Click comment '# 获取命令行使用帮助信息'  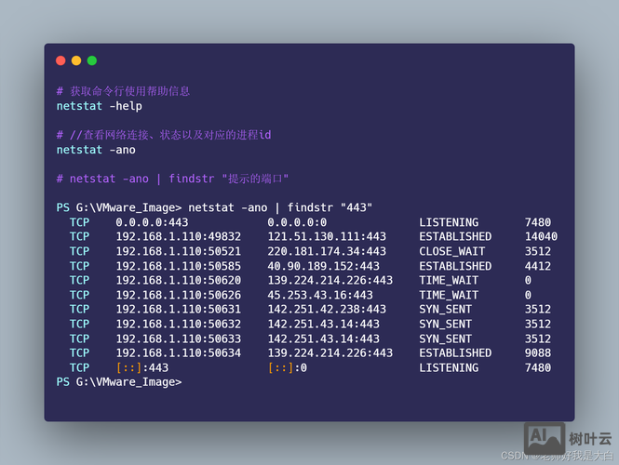click(x=123, y=91)
